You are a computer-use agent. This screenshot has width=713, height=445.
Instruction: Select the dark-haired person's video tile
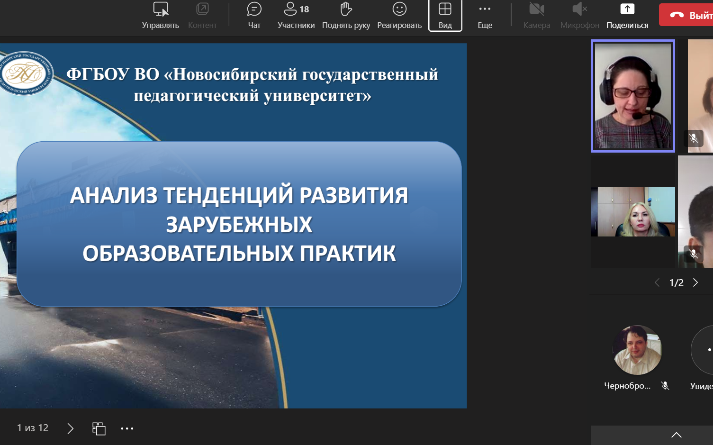tap(695, 212)
